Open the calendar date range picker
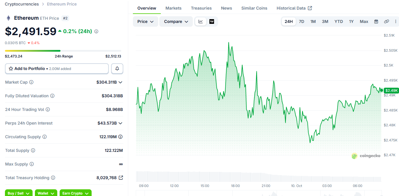This screenshot has height=196, width=399. [x=376, y=21]
